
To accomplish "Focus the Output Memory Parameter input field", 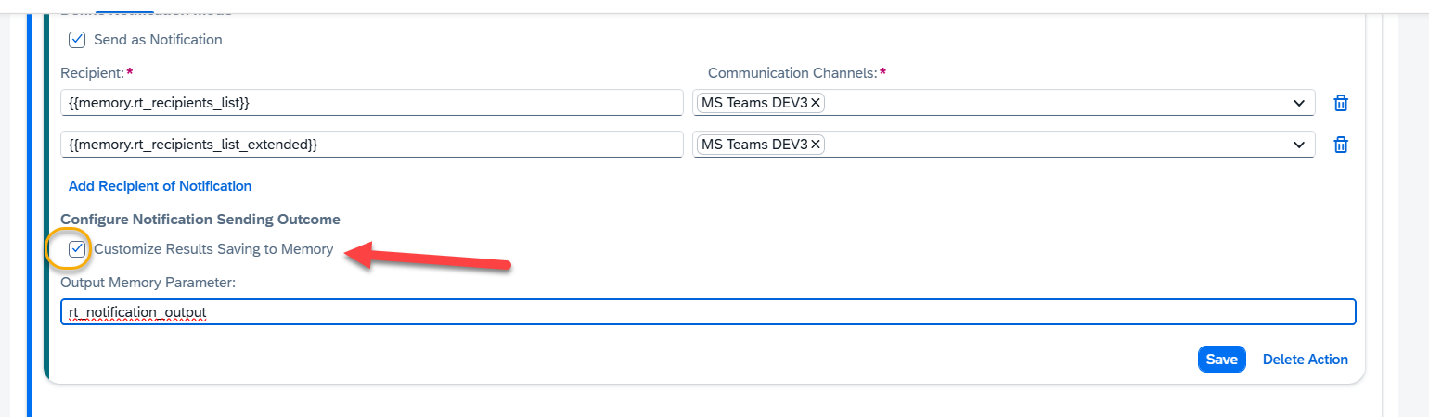I will coord(707,312).
